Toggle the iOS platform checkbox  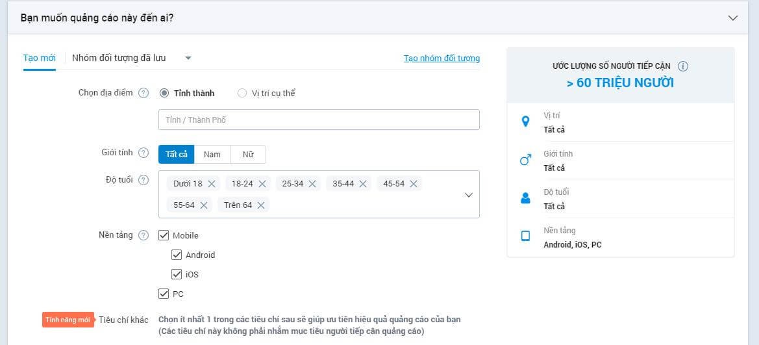pyautogui.click(x=177, y=274)
